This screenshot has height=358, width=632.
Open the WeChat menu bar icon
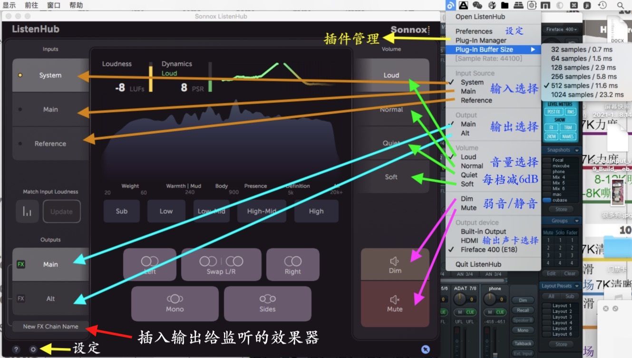[x=477, y=5]
